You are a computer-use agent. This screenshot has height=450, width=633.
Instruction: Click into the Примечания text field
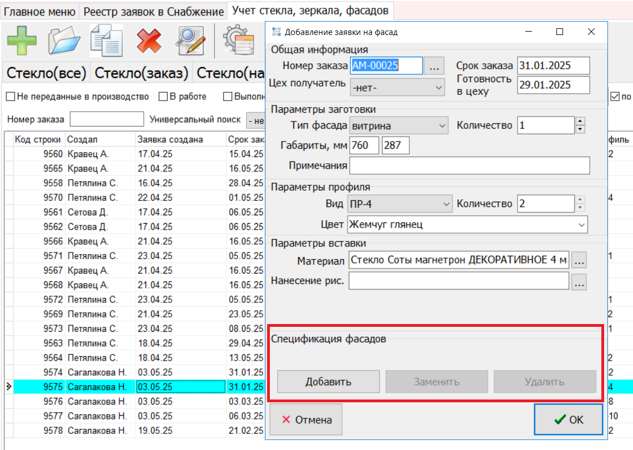click(469, 165)
